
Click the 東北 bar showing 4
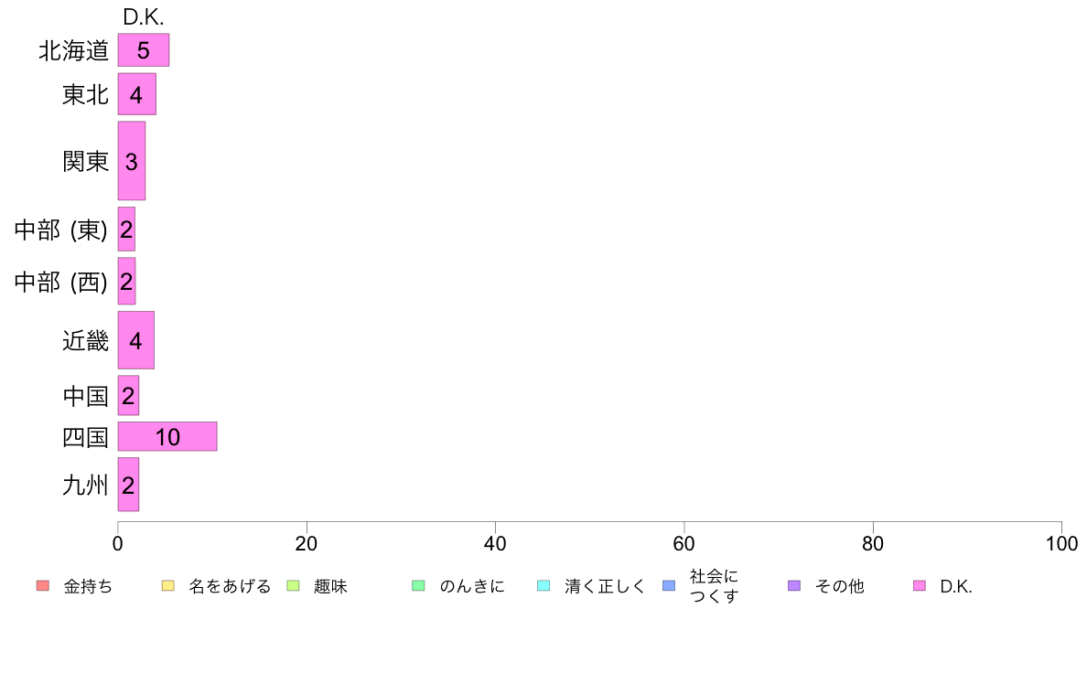click(x=136, y=94)
